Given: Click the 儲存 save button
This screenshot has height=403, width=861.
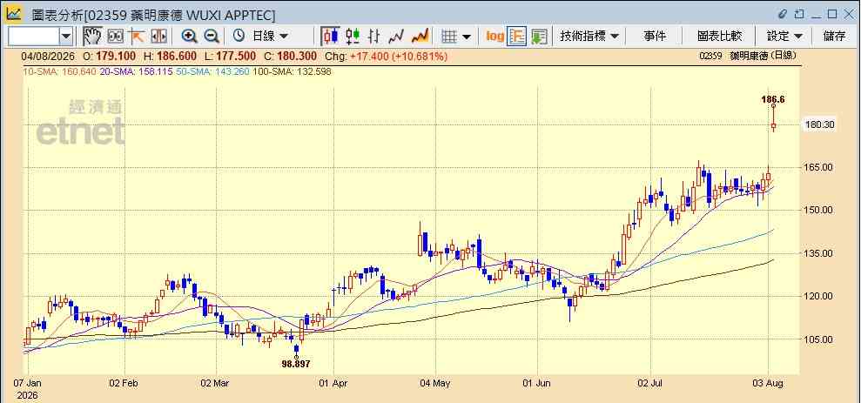Looking at the screenshot, I should tap(834, 37).
